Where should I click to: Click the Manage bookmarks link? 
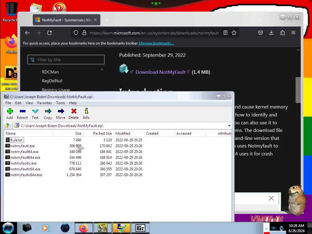(x=156, y=43)
